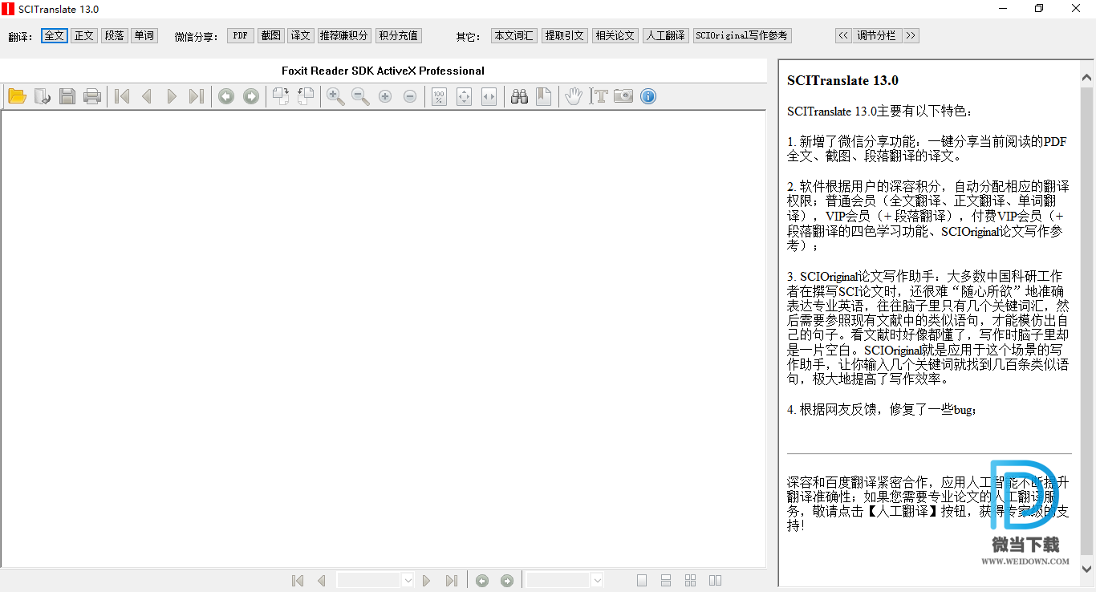1096x592 pixels.
Task: Click the round minus zoom button
Action: coord(410,96)
